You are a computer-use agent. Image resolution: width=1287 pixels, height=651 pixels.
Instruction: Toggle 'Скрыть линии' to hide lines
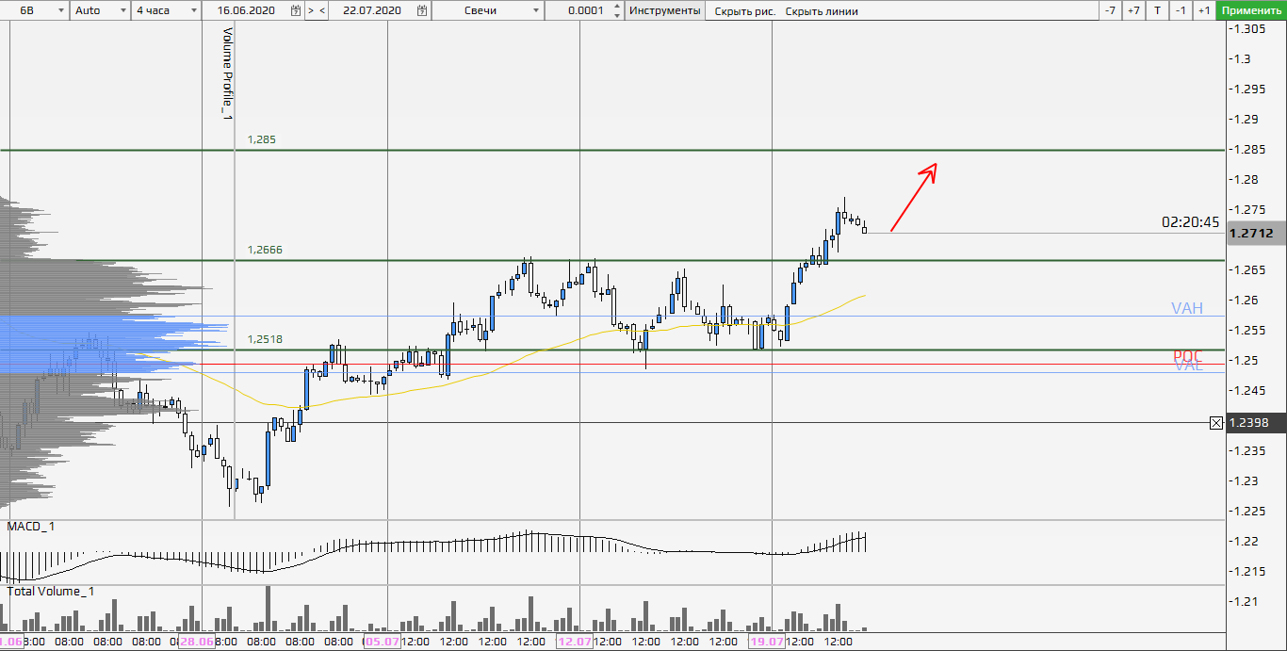(x=820, y=11)
